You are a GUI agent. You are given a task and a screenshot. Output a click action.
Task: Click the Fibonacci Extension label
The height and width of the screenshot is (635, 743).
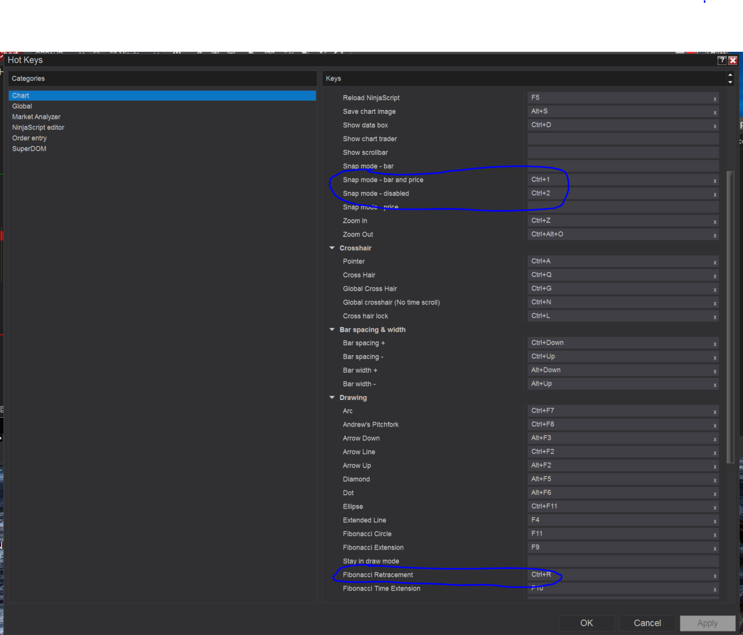coord(373,547)
